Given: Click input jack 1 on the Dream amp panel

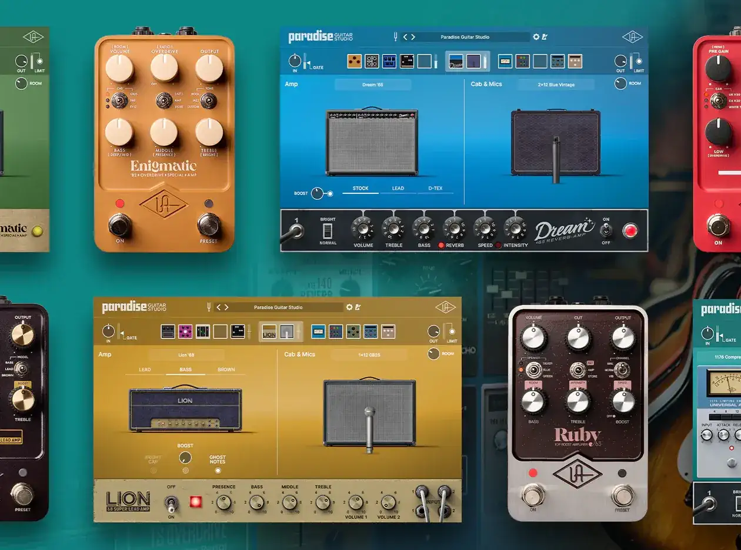Looking at the screenshot, I should (x=297, y=231).
